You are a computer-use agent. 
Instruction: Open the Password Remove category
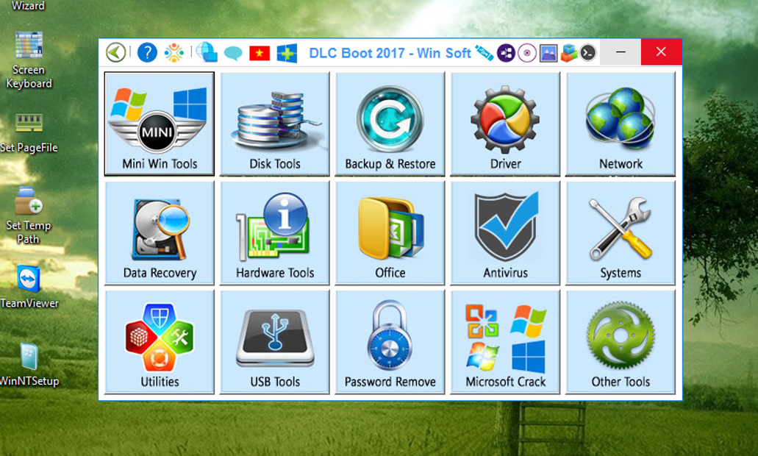coord(390,342)
